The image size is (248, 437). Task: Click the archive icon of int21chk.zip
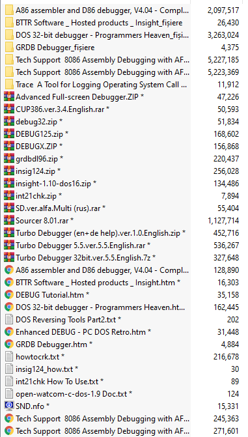pos(9,195)
